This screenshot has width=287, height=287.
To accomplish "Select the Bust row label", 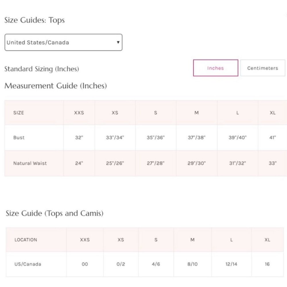I will coord(19,137).
